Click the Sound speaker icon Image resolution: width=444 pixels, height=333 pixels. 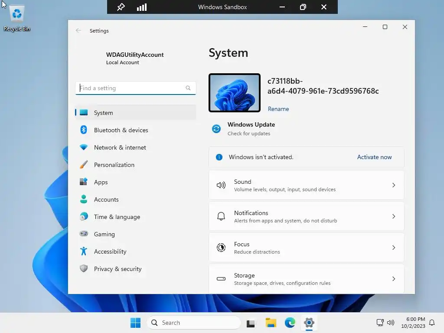pos(221,185)
